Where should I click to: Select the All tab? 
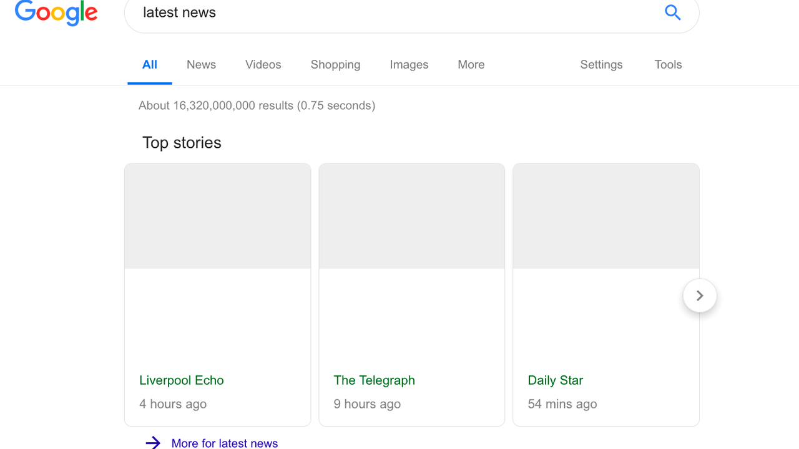pyautogui.click(x=150, y=65)
